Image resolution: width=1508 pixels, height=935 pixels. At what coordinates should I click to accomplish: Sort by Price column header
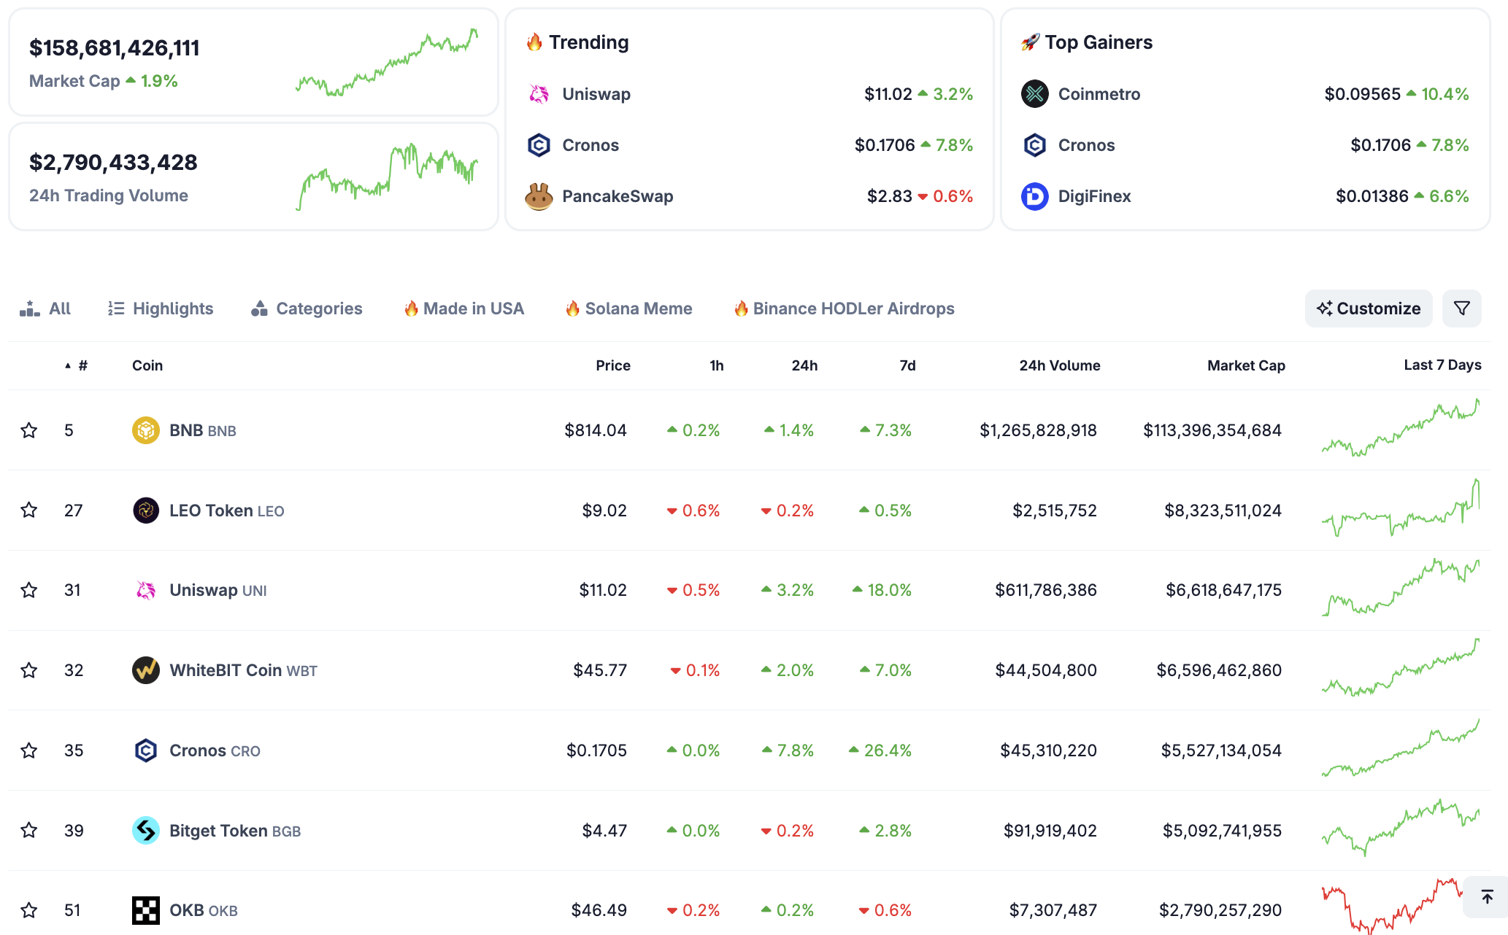point(613,365)
